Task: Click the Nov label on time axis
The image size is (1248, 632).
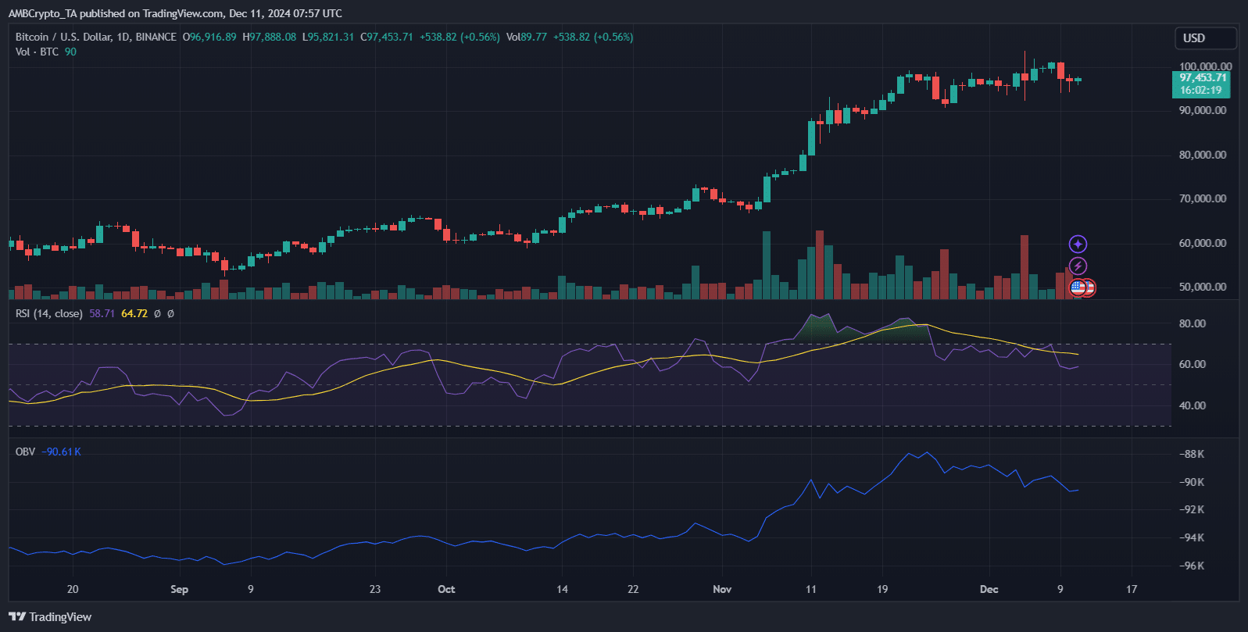Action: [x=722, y=589]
